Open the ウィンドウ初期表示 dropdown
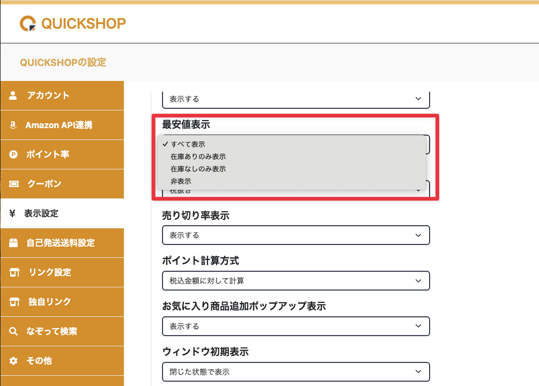 296,372
